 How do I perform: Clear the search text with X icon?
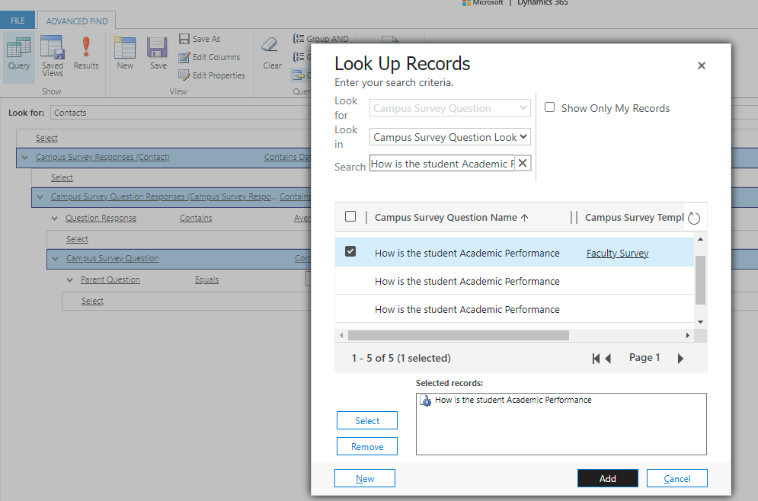(x=523, y=164)
